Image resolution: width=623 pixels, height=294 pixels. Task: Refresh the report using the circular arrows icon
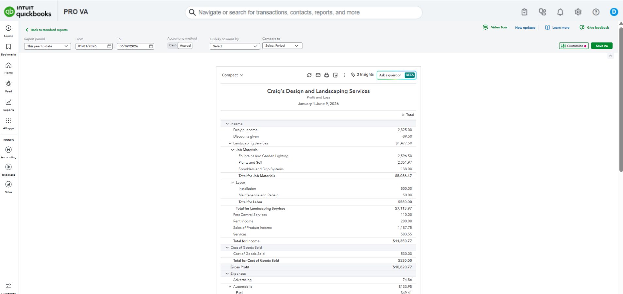click(x=309, y=75)
